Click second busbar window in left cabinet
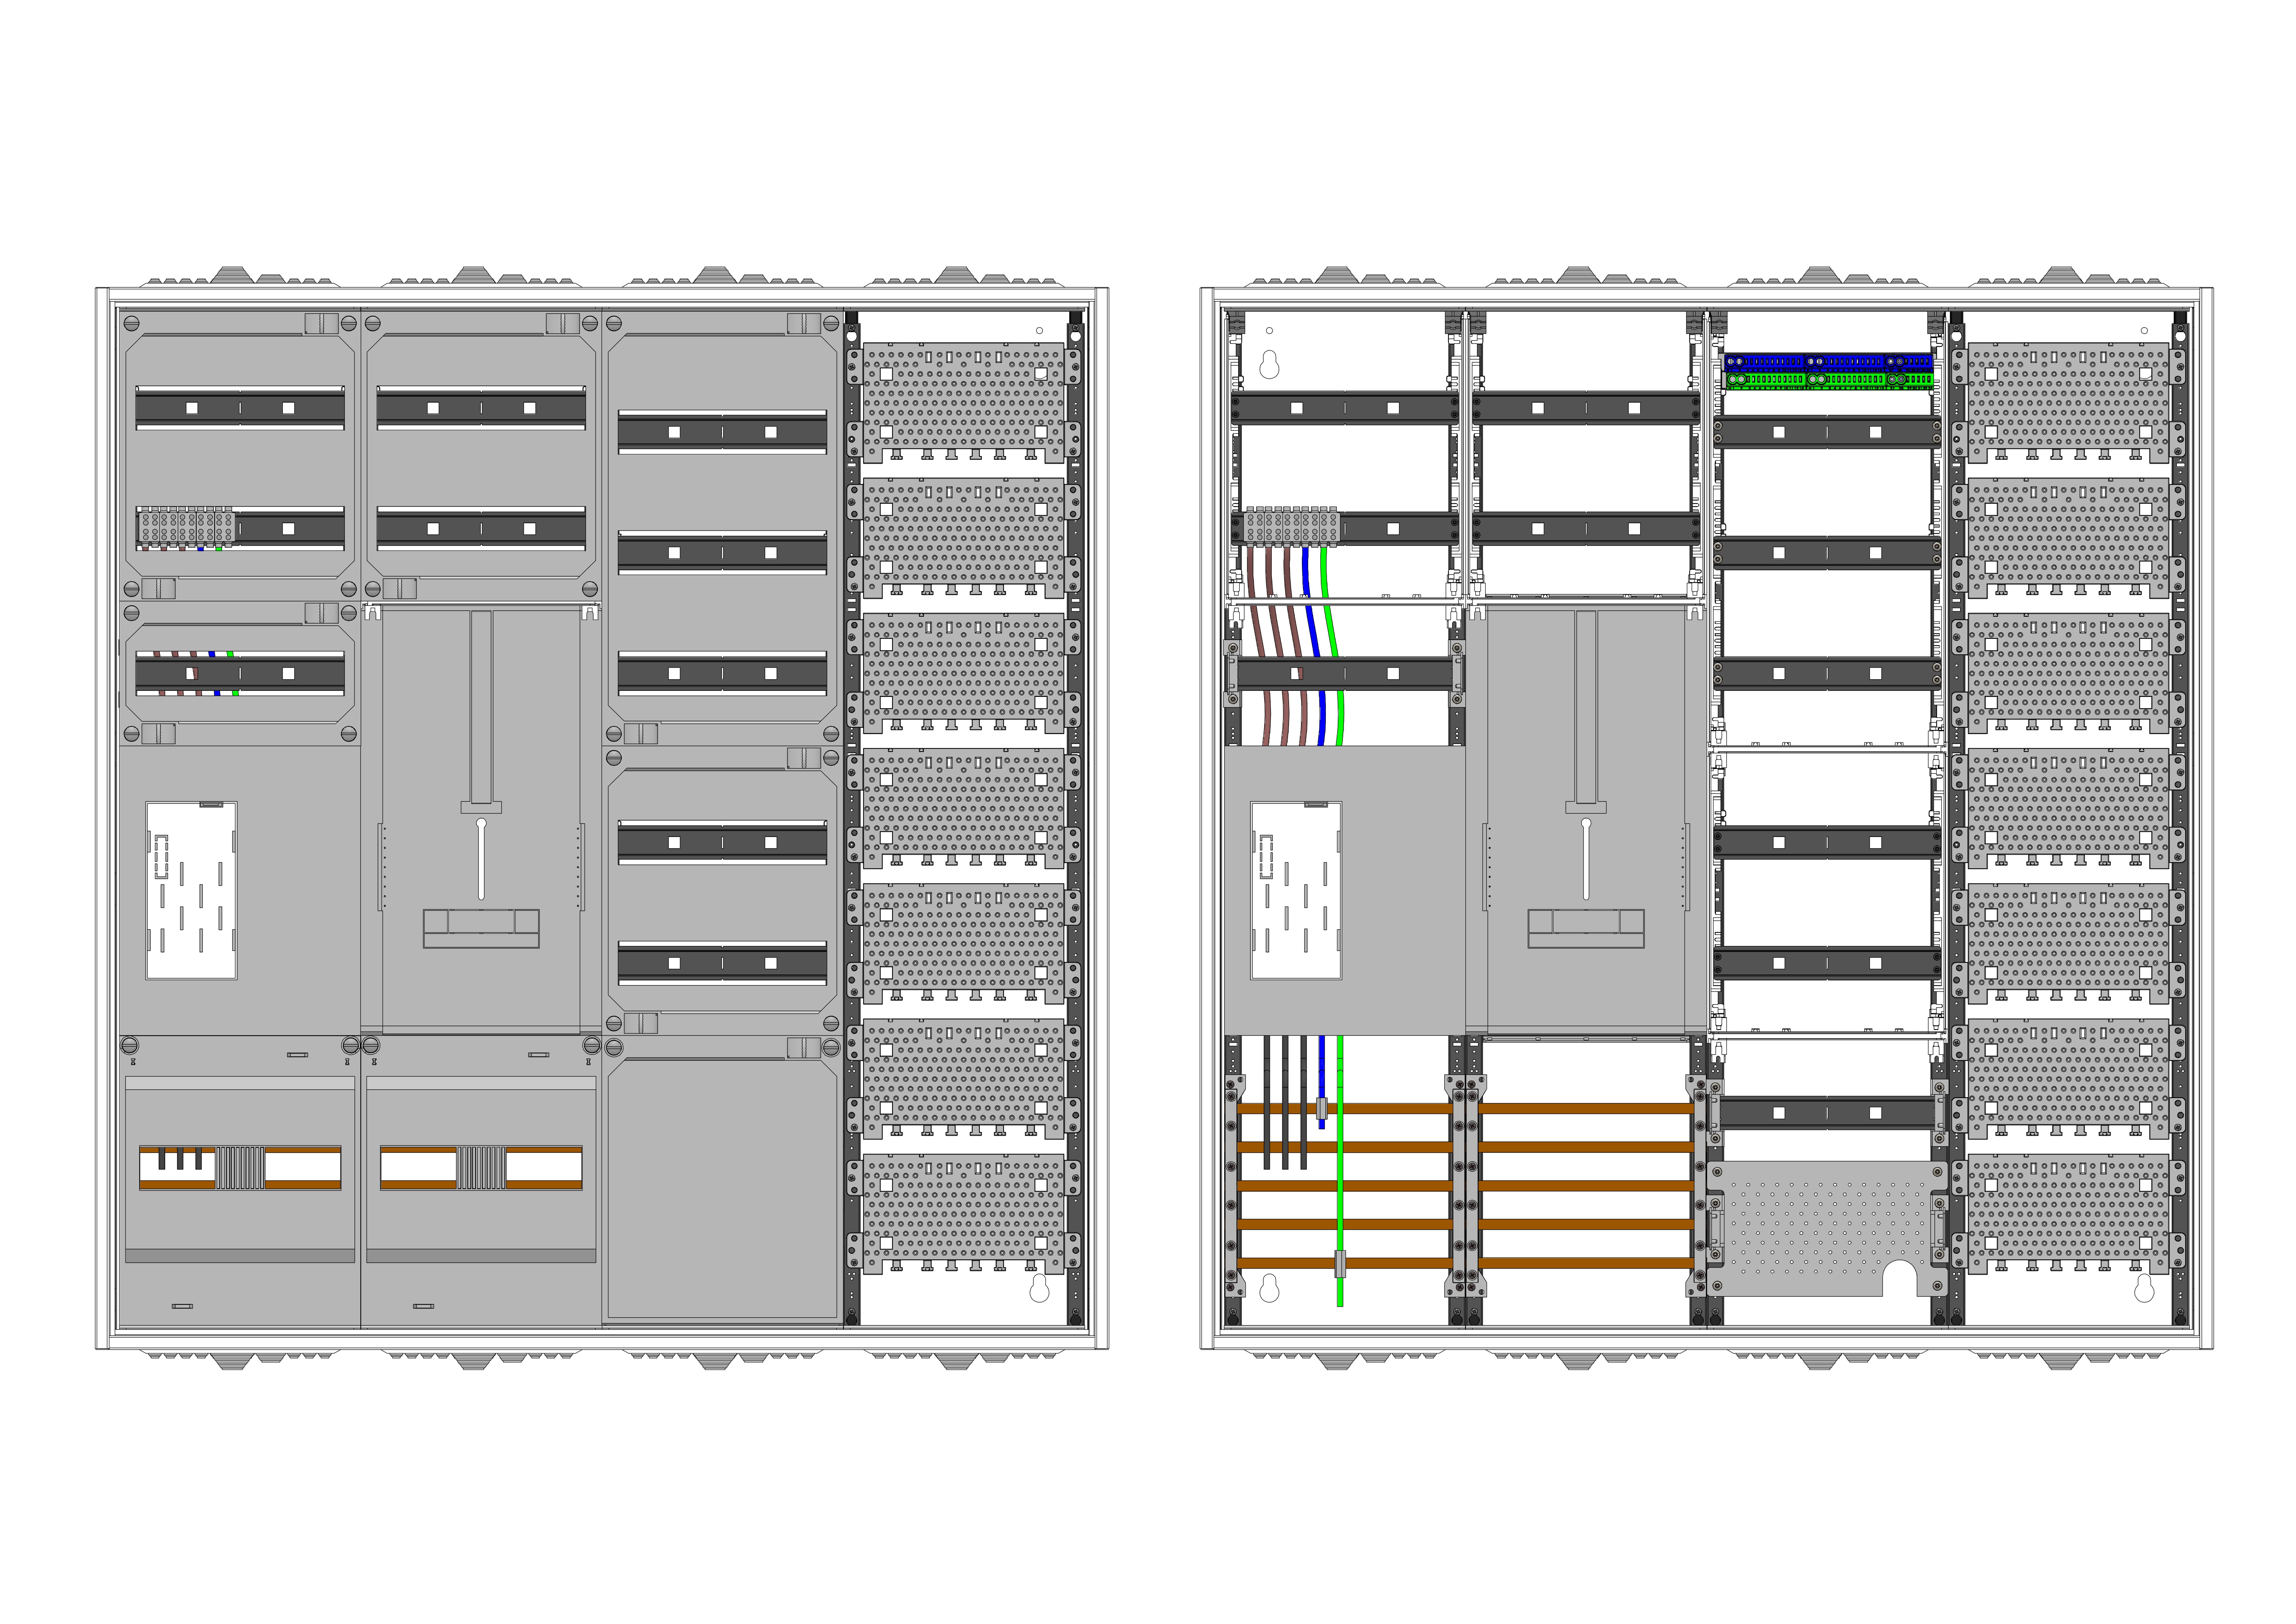 point(481,1167)
